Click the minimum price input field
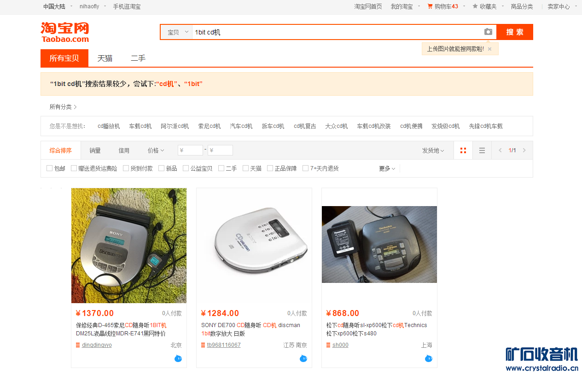This screenshot has width=582, height=374. (x=190, y=150)
